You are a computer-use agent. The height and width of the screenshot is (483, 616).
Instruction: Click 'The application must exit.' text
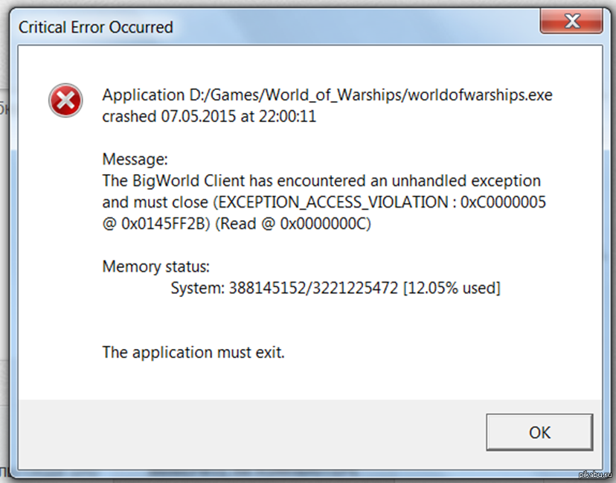193,352
